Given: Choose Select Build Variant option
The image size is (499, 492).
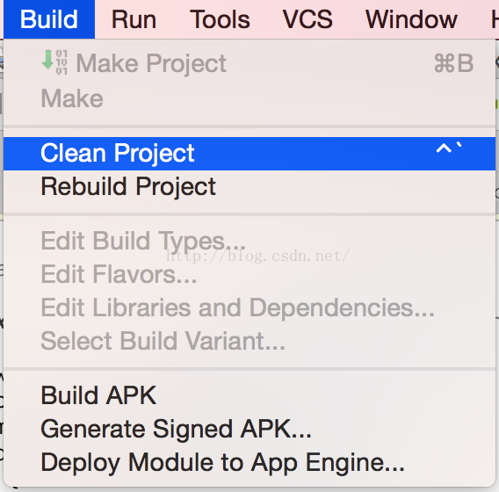Looking at the screenshot, I should pos(249,341).
